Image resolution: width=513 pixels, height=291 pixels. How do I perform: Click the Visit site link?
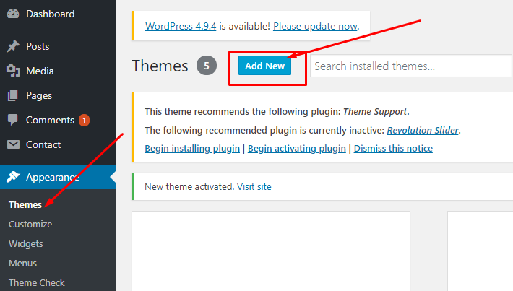[254, 186]
